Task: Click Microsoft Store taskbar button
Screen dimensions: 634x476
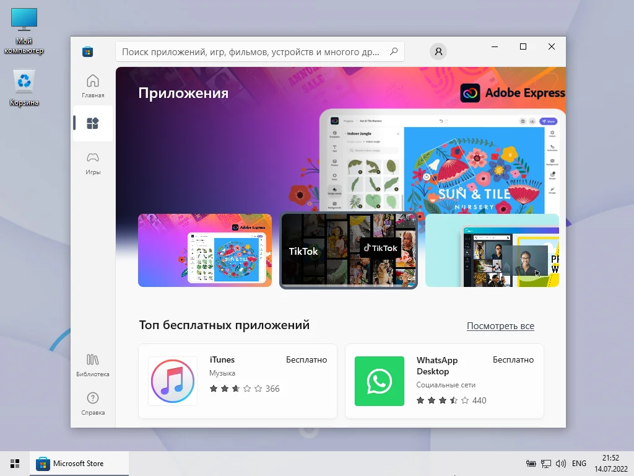Action: pos(79,464)
